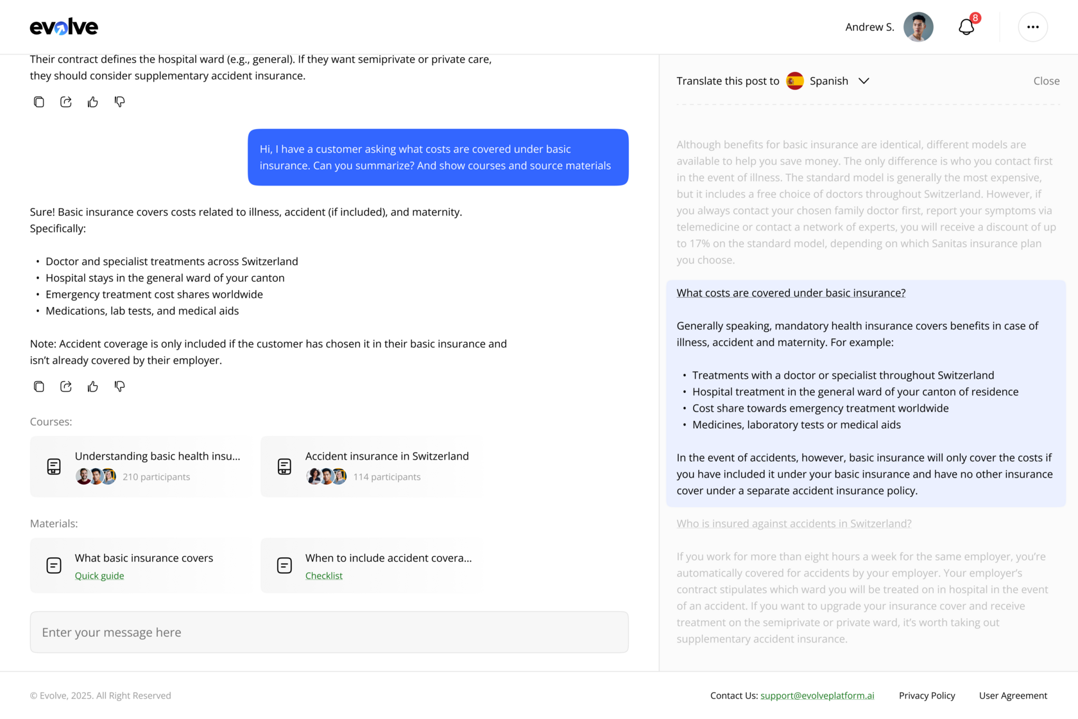This screenshot has height=719, width=1078.
Task: Click the icon on What basic insurance covers
Action: tap(54, 565)
